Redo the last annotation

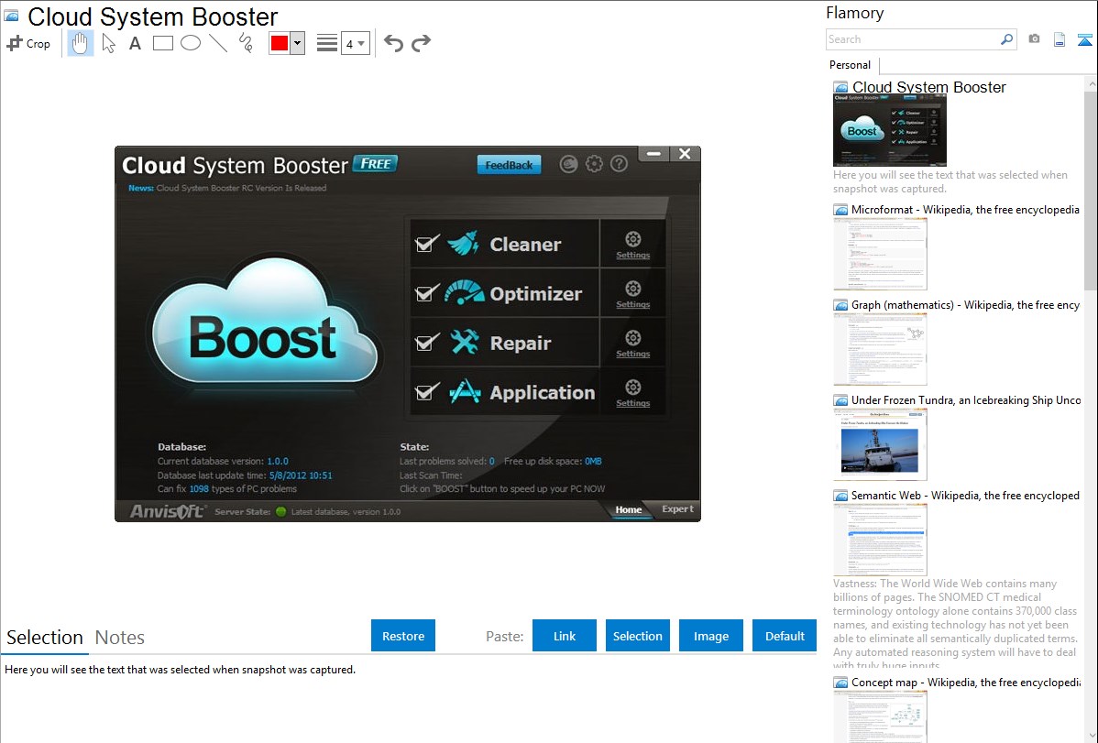[x=421, y=43]
